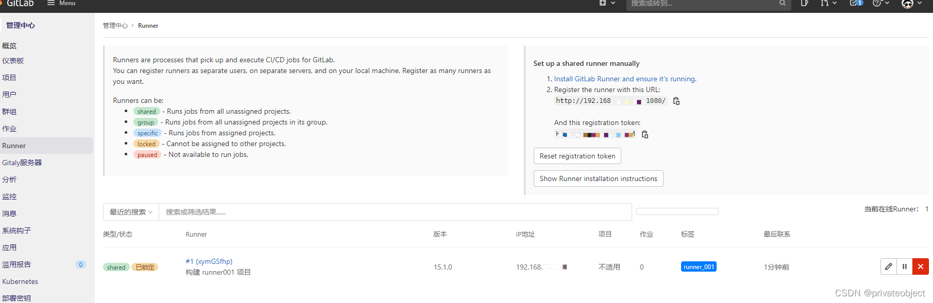
Task: Click 类型/状态 column header
Action: click(117, 234)
